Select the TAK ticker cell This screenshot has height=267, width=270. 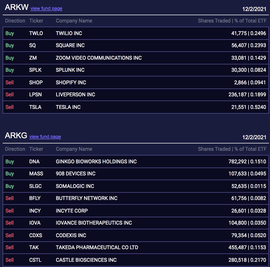tap(34, 247)
